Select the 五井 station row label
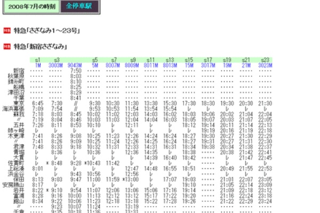The height and width of the screenshot is (213, 320). [x=19, y=125]
